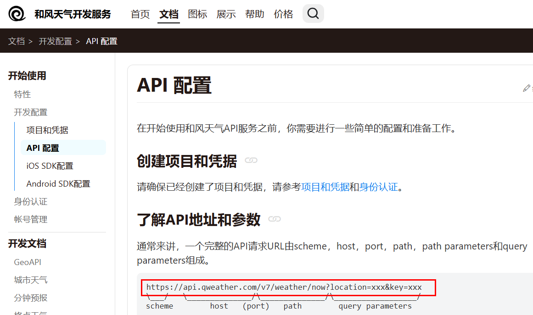This screenshot has height=315, width=533.
Task: Click the 开始使用 sidebar heading
Action: pos(27,76)
